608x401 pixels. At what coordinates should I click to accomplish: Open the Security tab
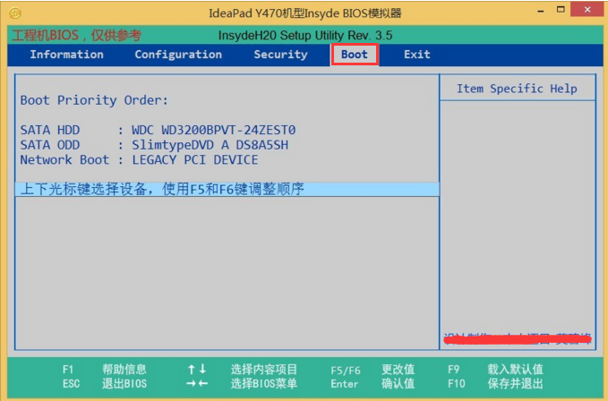coord(280,55)
